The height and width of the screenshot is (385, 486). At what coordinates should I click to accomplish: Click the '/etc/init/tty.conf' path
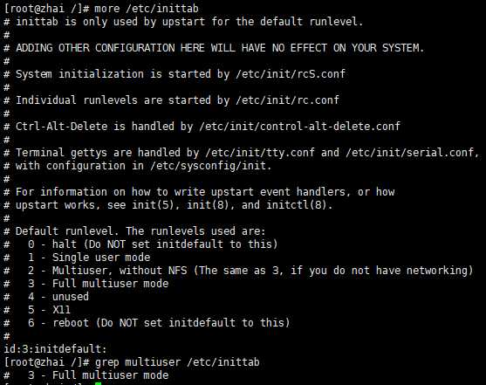click(260, 152)
